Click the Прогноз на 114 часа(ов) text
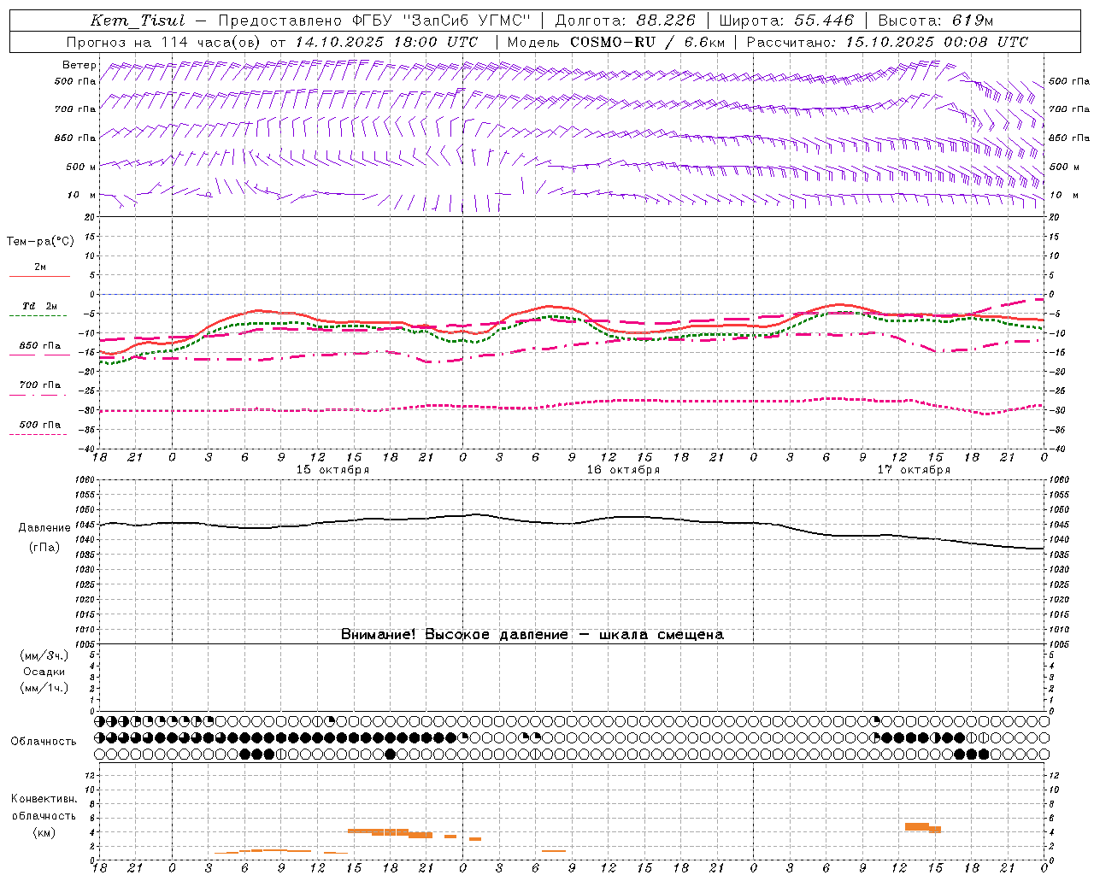Screen dimensions: 1094x875 (x=164, y=42)
